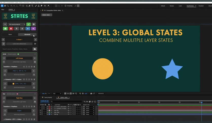The height and width of the screenshot is (123, 212).
Task: Show the level 3 text layer visibility
Action: coord(40,107)
